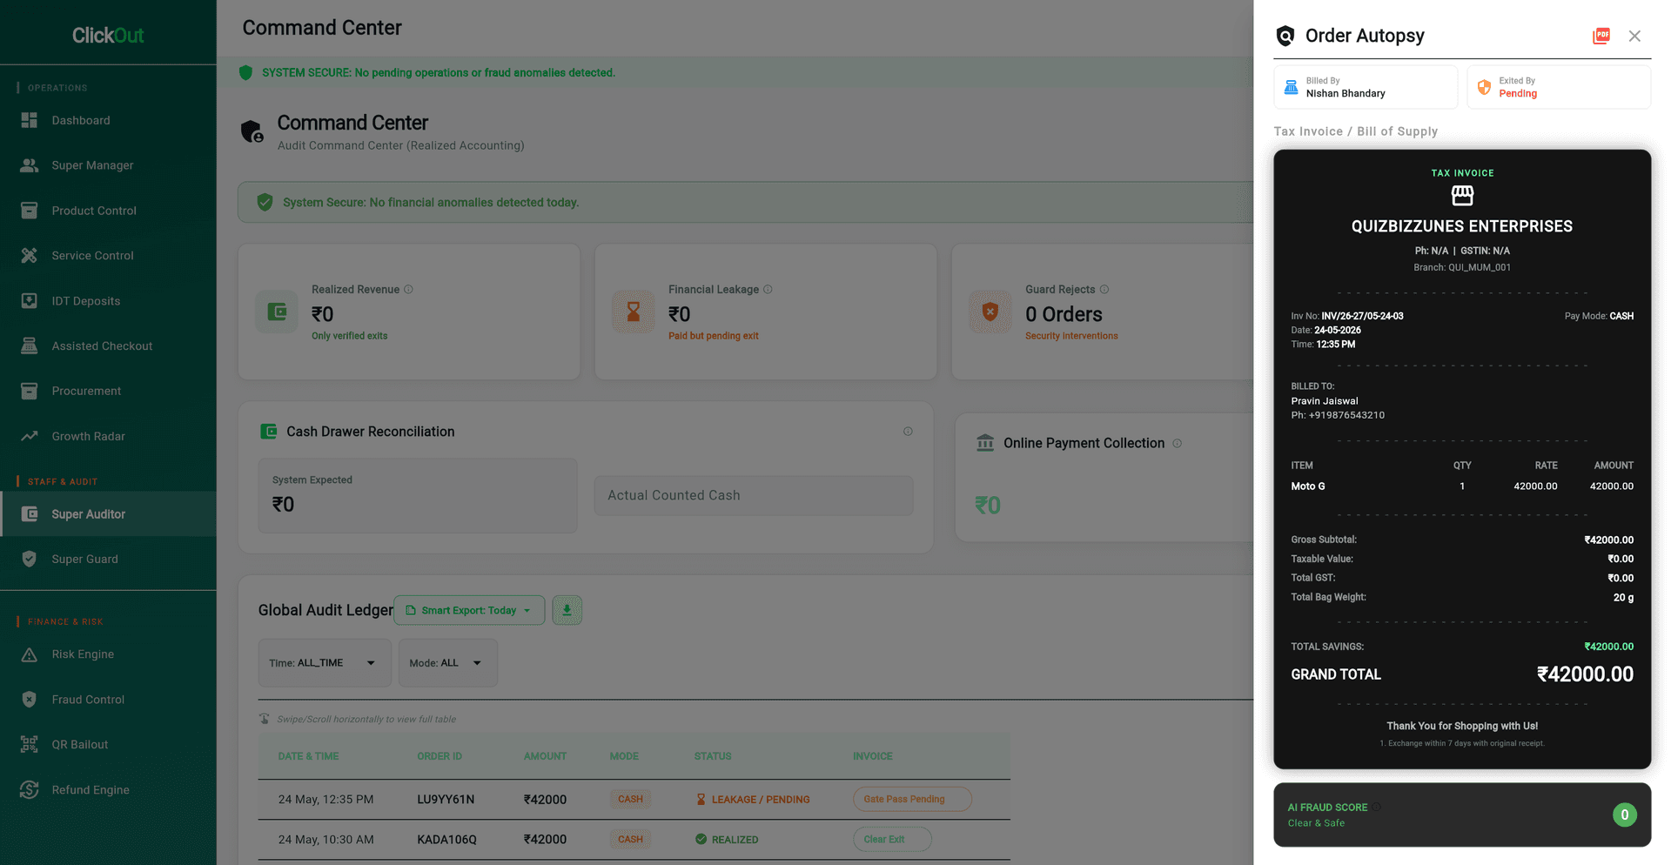Export the Order Autopsy as PDF

tap(1601, 36)
